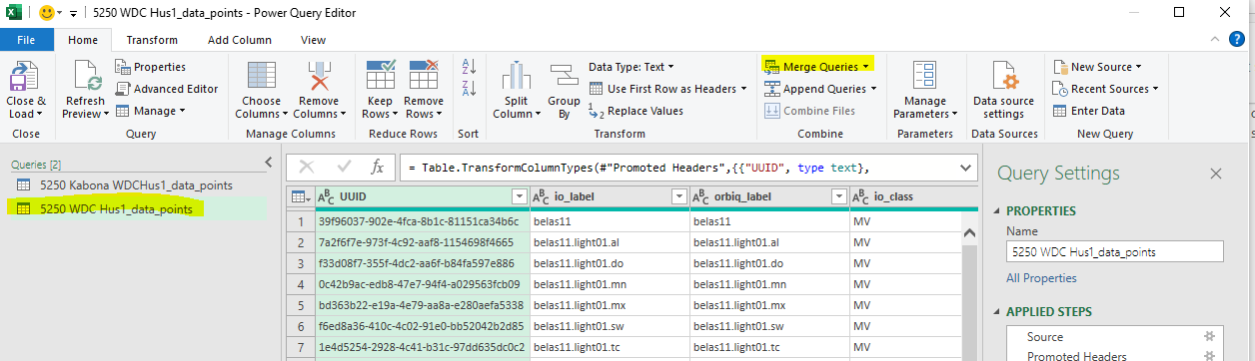The width and height of the screenshot is (1255, 361).
Task: Click the Keep Rows icon
Action: coord(380,76)
